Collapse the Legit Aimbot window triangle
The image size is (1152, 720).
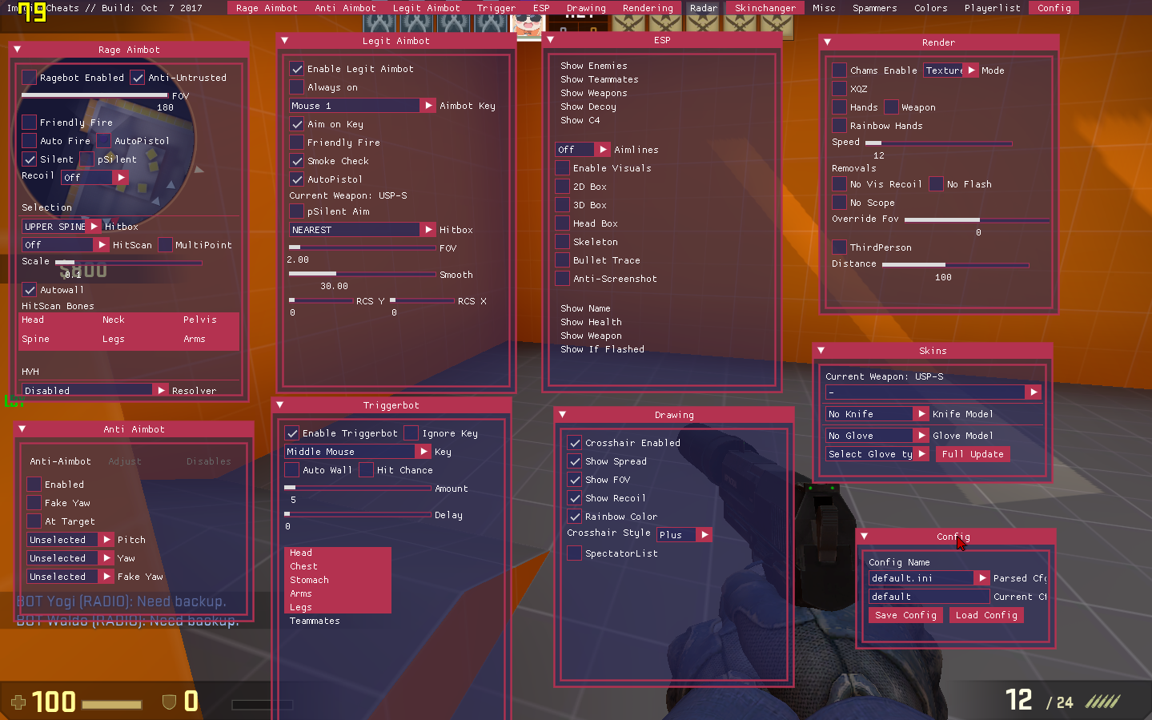[x=284, y=40]
